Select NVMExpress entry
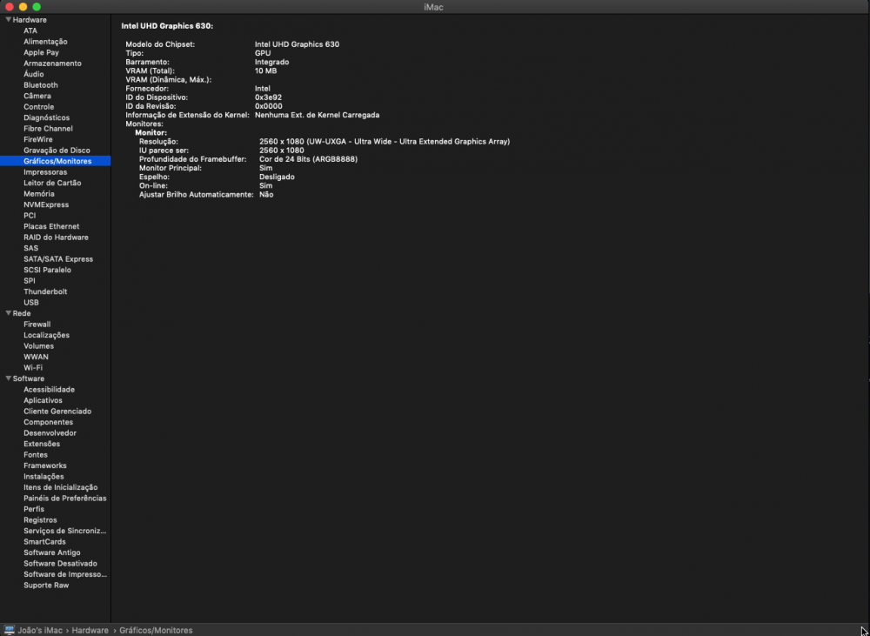This screenshot has height=636, width=870. point(46,204)
